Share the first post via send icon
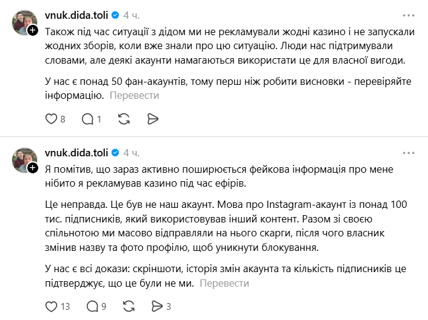The width and height of the screenshot is (428, 320). click(x=153, y=119)
